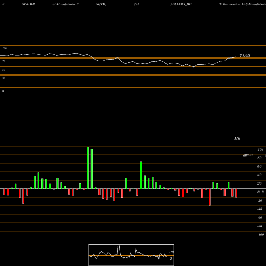The height and width of the screenshot is (266, 266).
Task: Click the 799.15 value beside MR axis
Action: coord(248,155)
